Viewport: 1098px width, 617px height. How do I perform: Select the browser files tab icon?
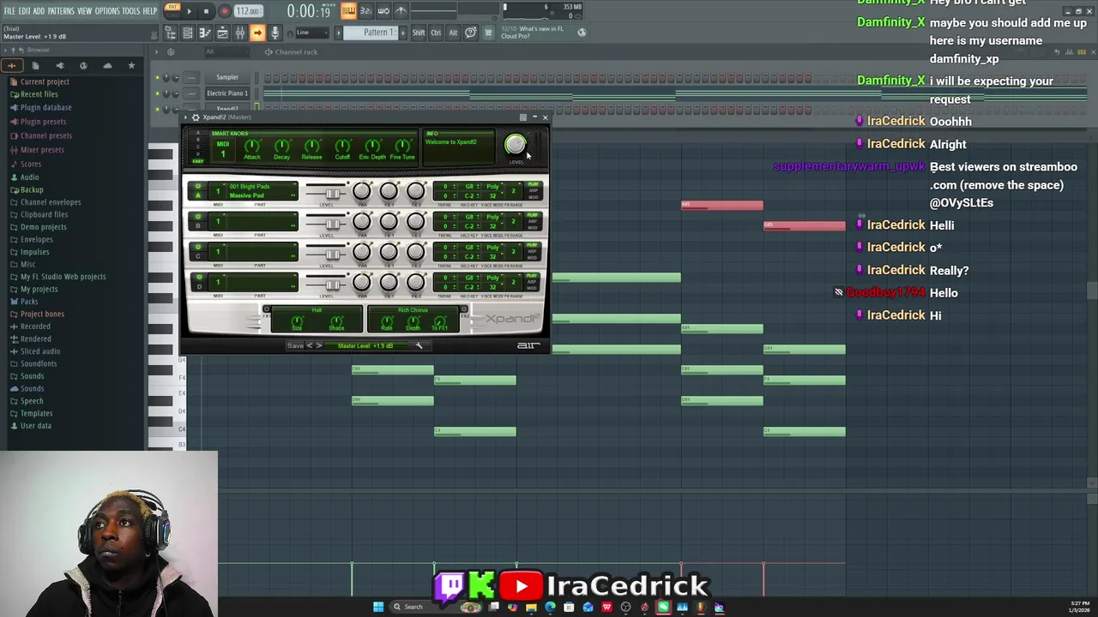point(35,66)
